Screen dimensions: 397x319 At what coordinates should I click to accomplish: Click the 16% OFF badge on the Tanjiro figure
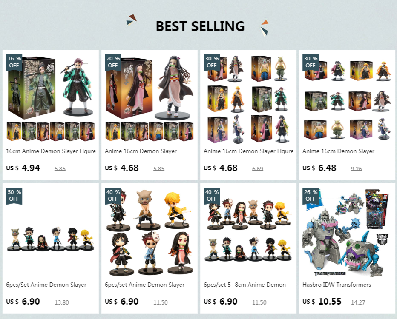pyautogui.click(x=14, y=62)
